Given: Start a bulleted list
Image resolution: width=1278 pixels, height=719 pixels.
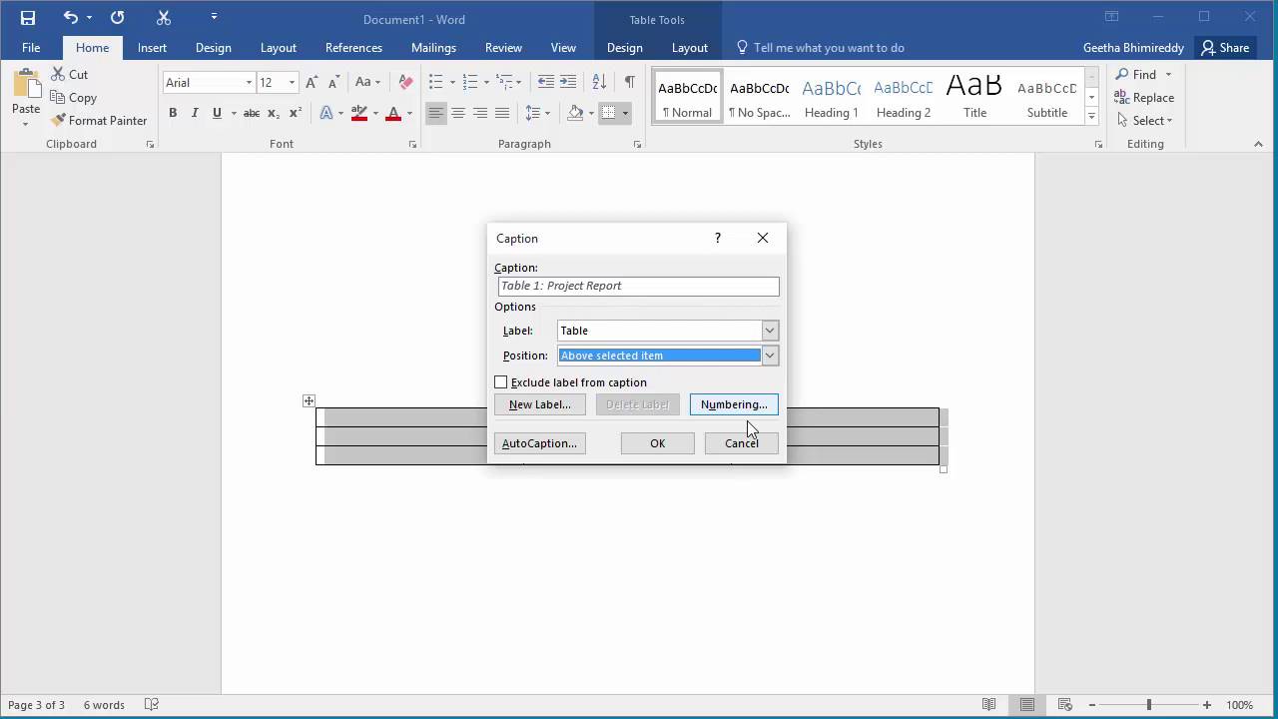Looking at the screenshot, I should tap(435, 83).
